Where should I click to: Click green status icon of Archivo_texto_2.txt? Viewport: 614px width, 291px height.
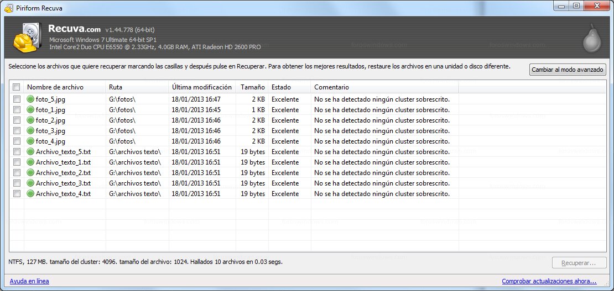pyautogui.click(x=30, y=172)
